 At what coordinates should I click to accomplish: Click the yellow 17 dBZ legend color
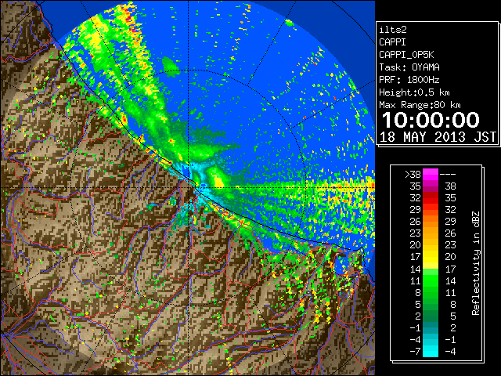[431, 257]
